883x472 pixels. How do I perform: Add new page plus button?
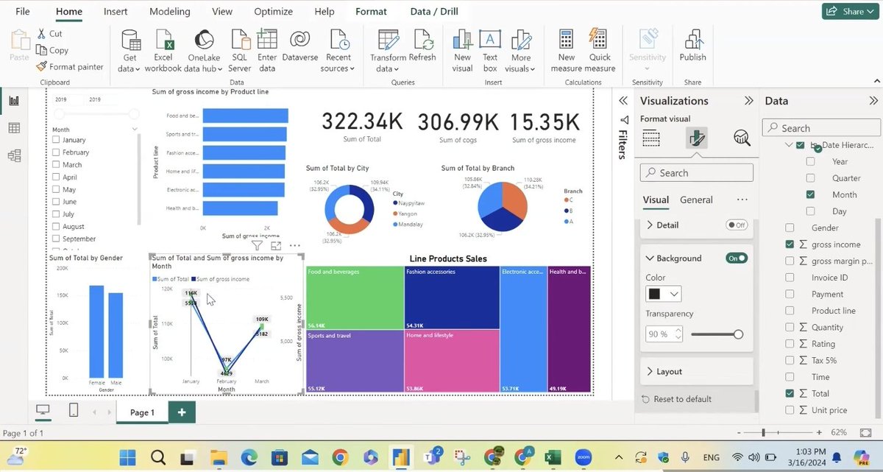(182, 412)
